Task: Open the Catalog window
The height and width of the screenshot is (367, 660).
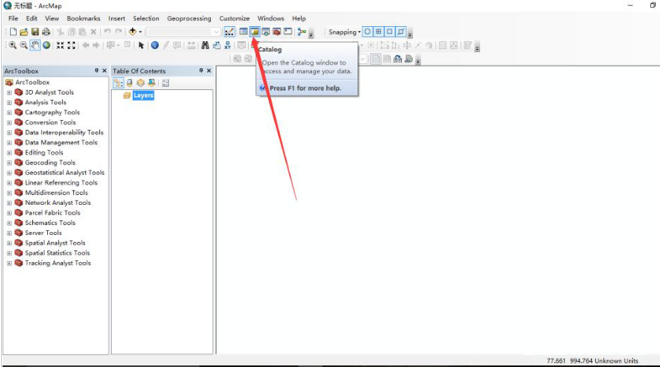Action: (x=255, y=32)
